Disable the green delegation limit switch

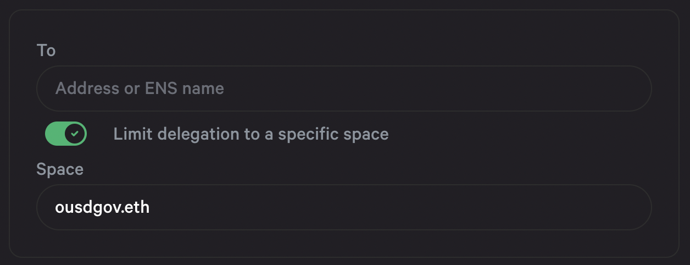point(66,134)
